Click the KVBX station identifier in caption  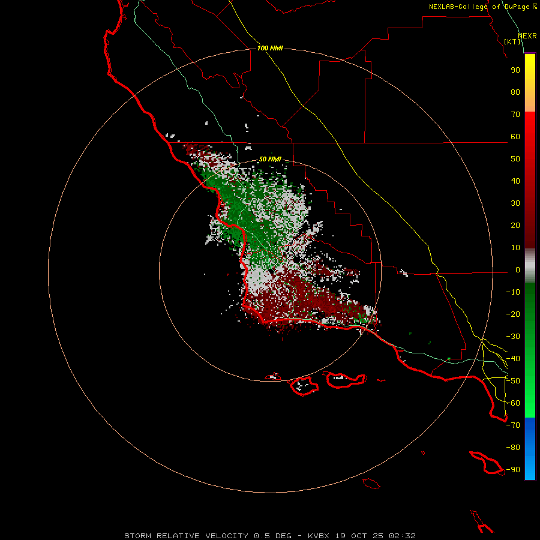319,536
